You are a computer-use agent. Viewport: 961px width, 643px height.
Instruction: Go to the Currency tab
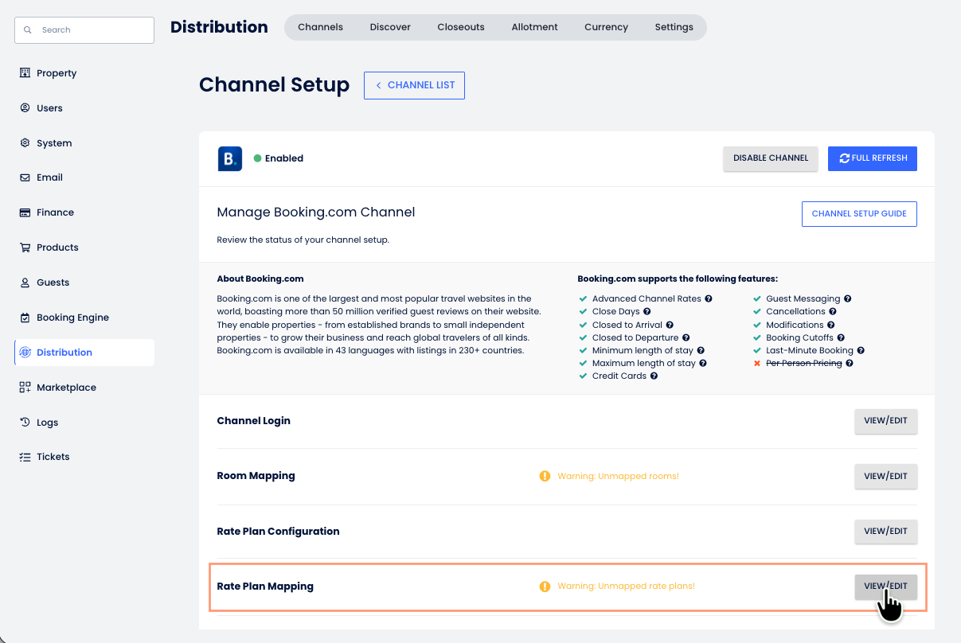606,27
